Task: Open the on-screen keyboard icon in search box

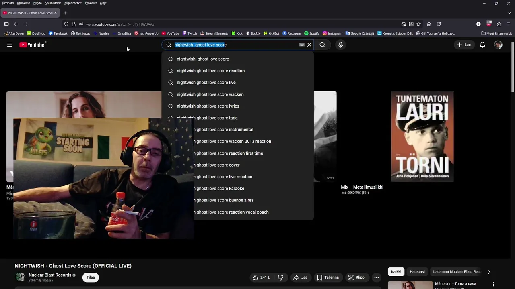Action: click(x=302, y=45)
